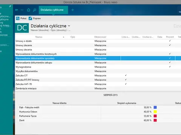This screenshot has height=135, width=181.
Task: Click the pin icon in the sidebar
Action: click(10, 6)
